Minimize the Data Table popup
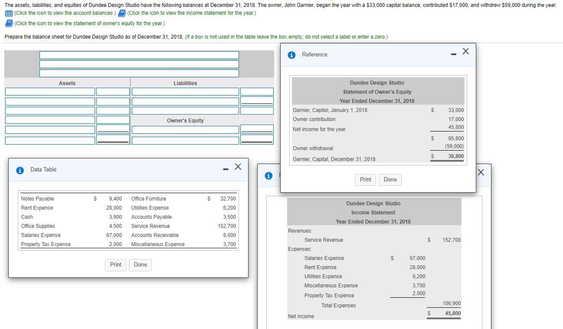The width and height of the screenshot is (563, 329). pos(225,169)
